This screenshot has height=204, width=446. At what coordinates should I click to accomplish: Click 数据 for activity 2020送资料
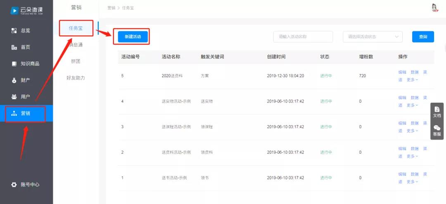415,72
